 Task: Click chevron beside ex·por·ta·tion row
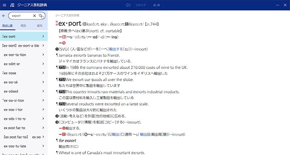tap(43, 54)
